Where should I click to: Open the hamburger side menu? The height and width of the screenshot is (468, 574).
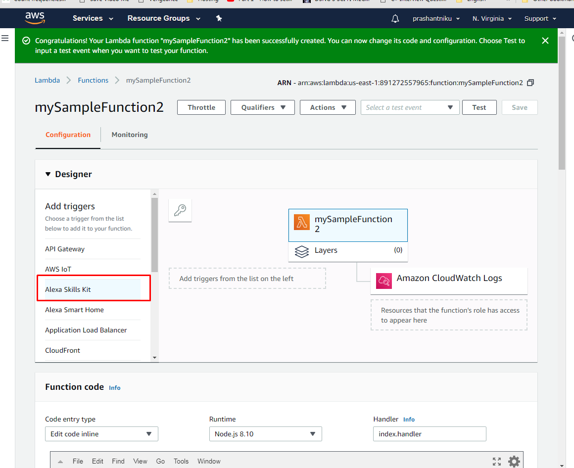coord(5,38)
